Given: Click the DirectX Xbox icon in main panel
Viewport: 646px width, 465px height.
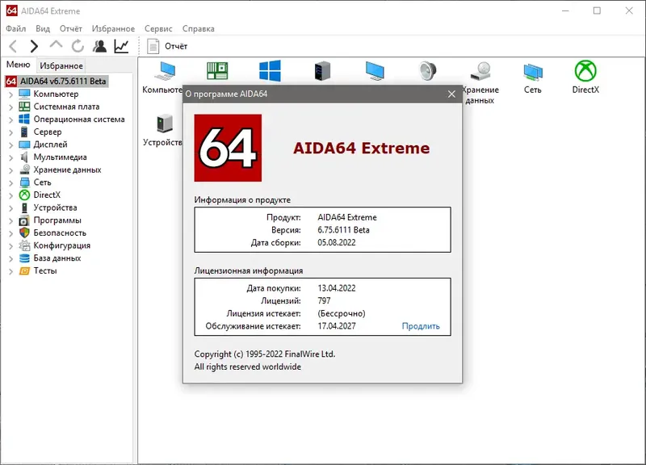Looking at the screenshot, I should [585, 71].
